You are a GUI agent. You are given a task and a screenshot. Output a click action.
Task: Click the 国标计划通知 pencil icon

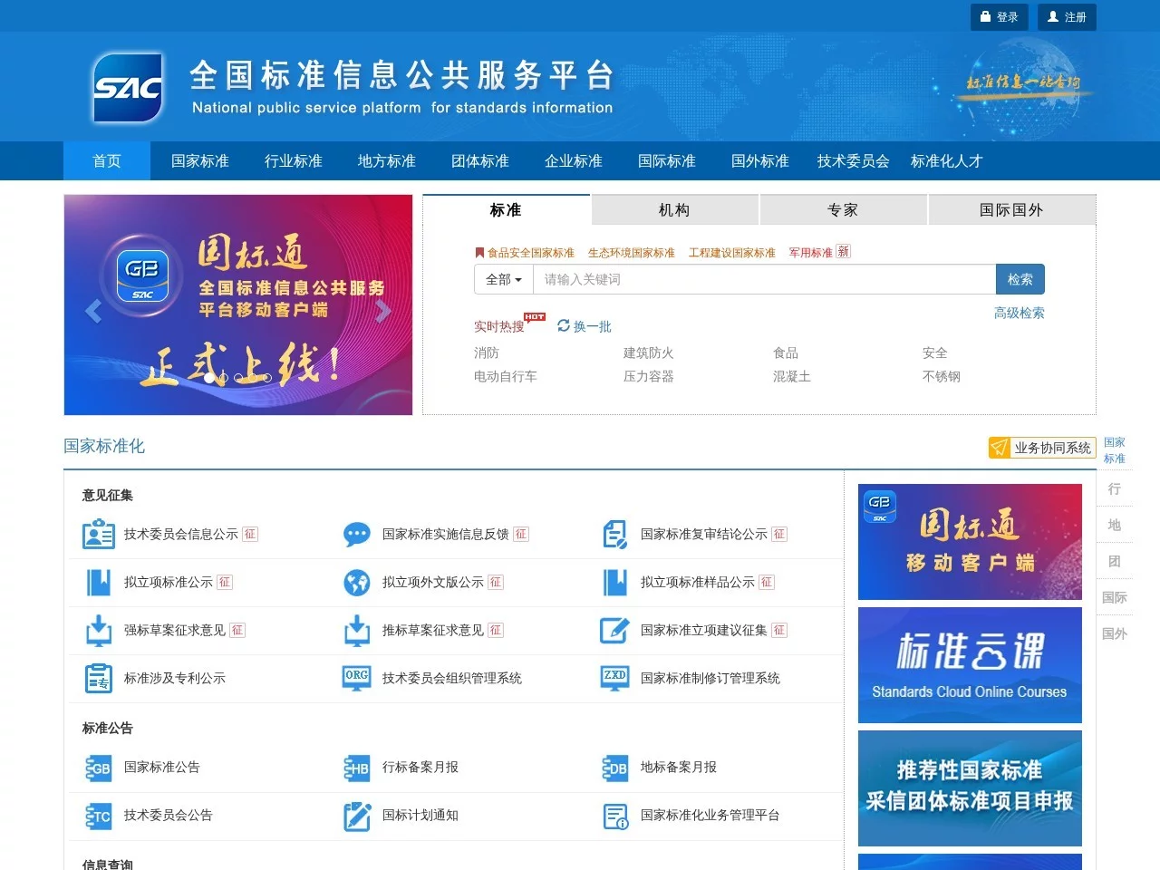tap(356, 815)
